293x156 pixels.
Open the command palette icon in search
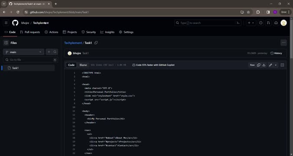coord(238,23)
